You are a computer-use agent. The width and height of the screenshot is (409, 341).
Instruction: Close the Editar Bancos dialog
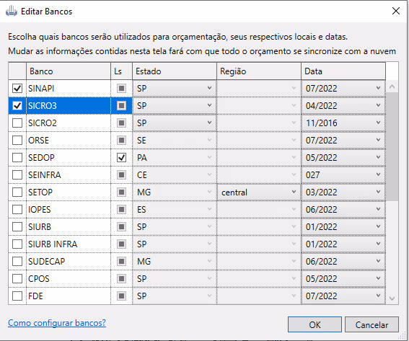click(396, 11)
